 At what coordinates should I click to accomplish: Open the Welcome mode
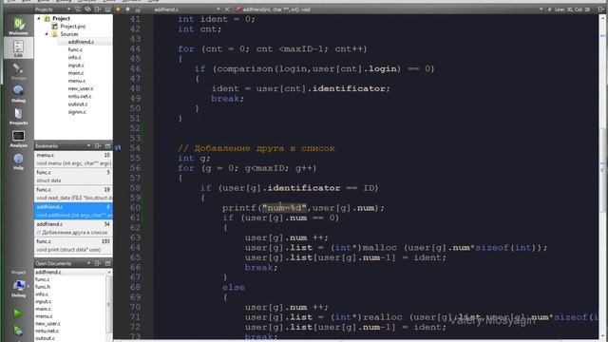coord(18,26)
